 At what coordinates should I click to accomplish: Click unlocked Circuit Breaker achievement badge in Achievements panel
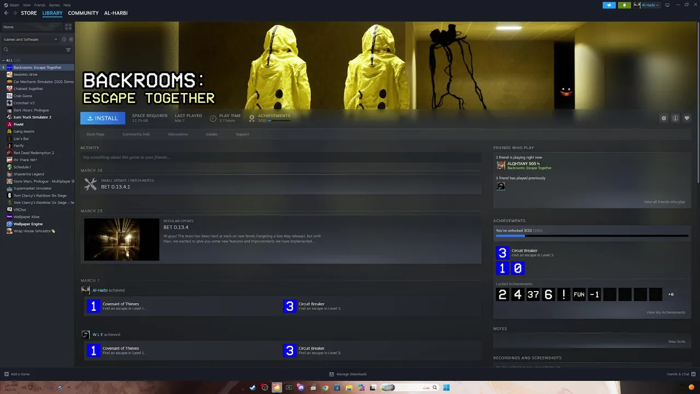tap(502, 253)
